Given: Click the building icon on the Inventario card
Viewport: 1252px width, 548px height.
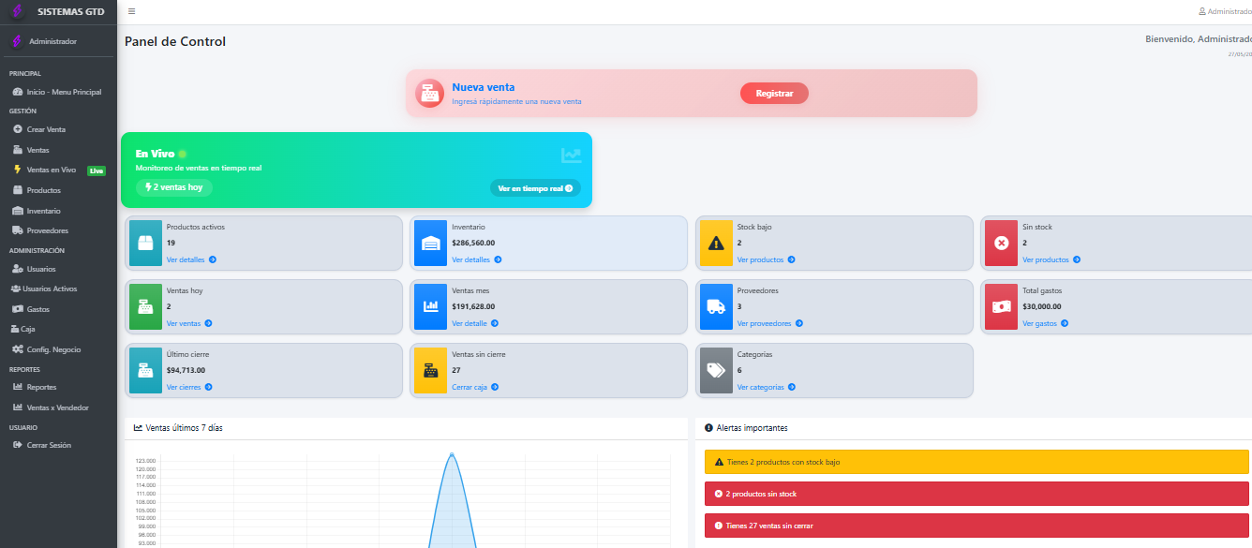Looking at the screenshot, I should pyautogui.click(x=431, y=243).
